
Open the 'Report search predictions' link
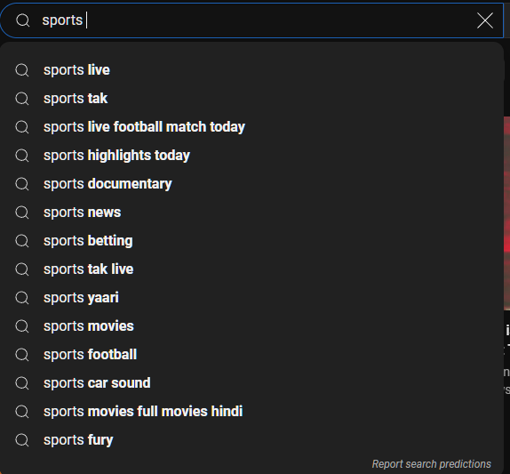(x=431, y=464)
